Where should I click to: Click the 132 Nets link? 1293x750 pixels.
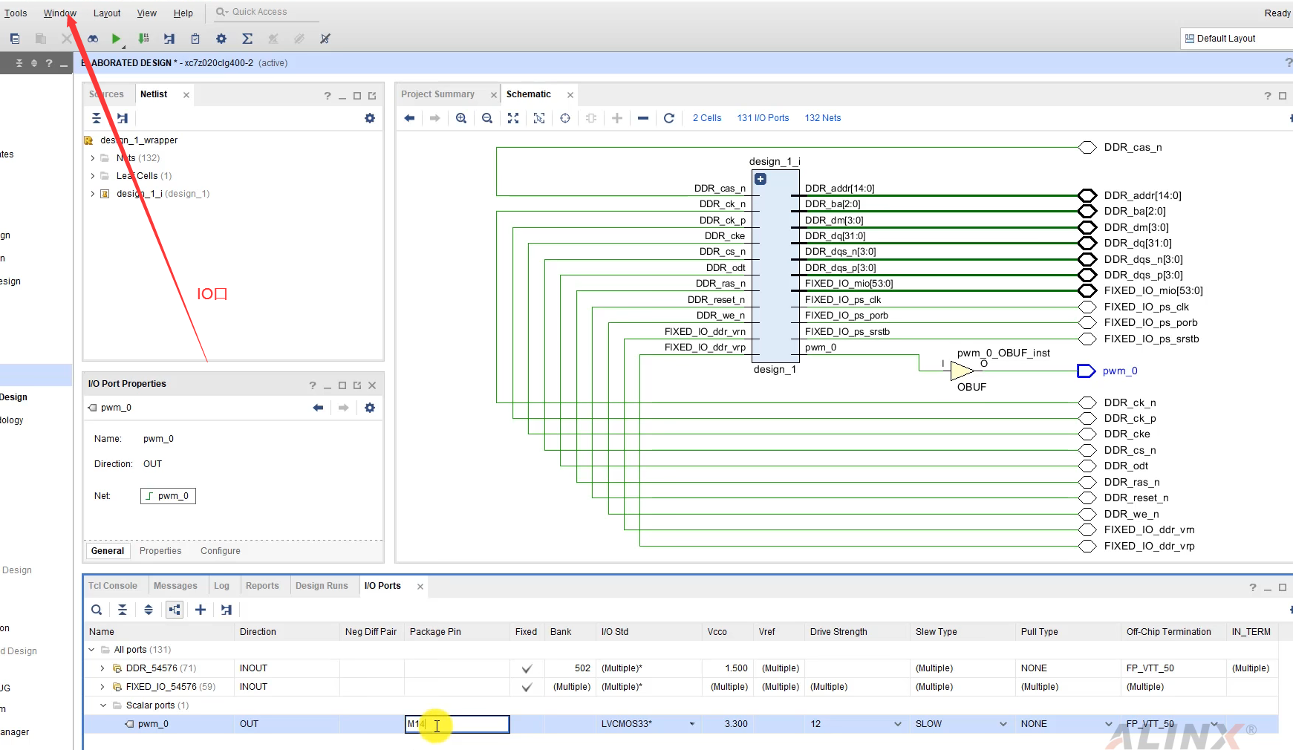coord(823,118)
